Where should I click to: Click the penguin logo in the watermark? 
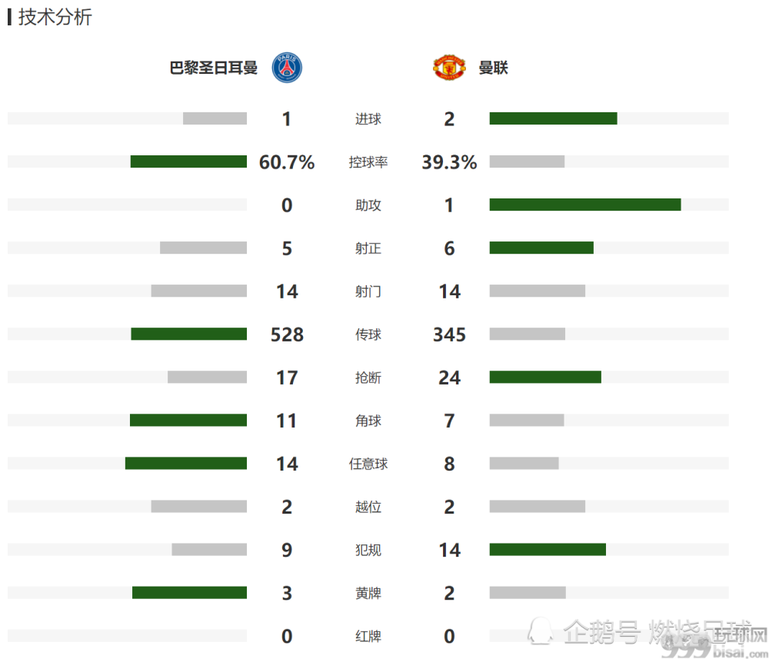click(x=540, y=631)
